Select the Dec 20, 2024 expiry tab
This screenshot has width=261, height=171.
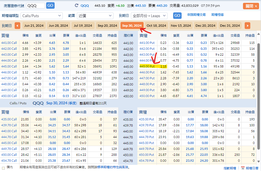pyautogui.click(x=205, y=26)
